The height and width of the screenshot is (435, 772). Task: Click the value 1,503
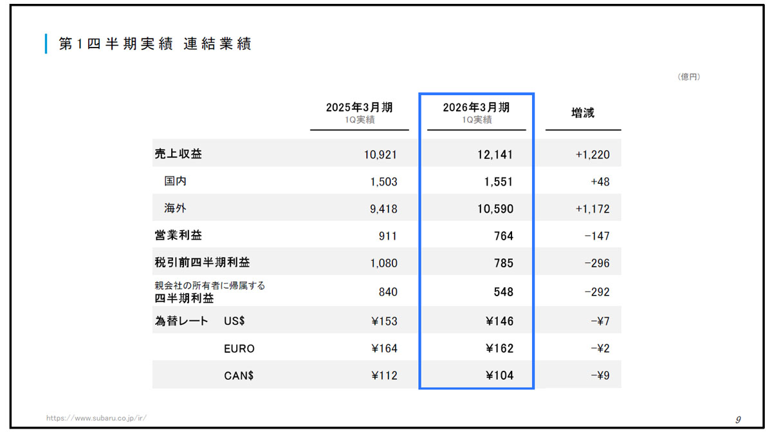click(383, 182)
